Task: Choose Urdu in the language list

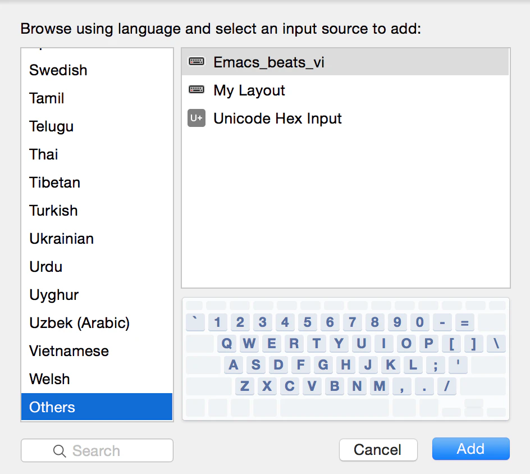Action: point(97,266)
